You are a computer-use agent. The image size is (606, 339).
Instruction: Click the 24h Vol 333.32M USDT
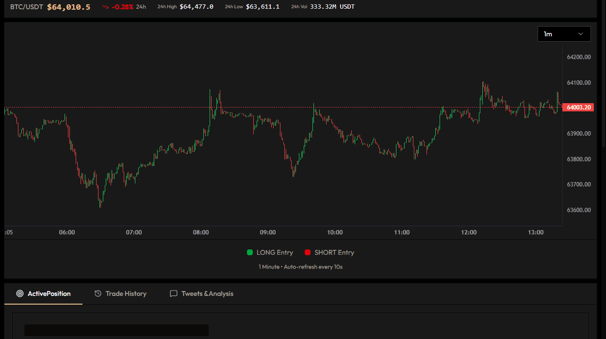click(x=332, y=7)
